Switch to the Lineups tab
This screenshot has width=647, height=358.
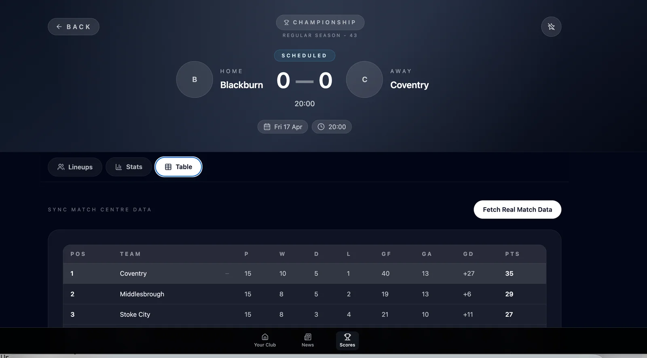click(75, 167)
